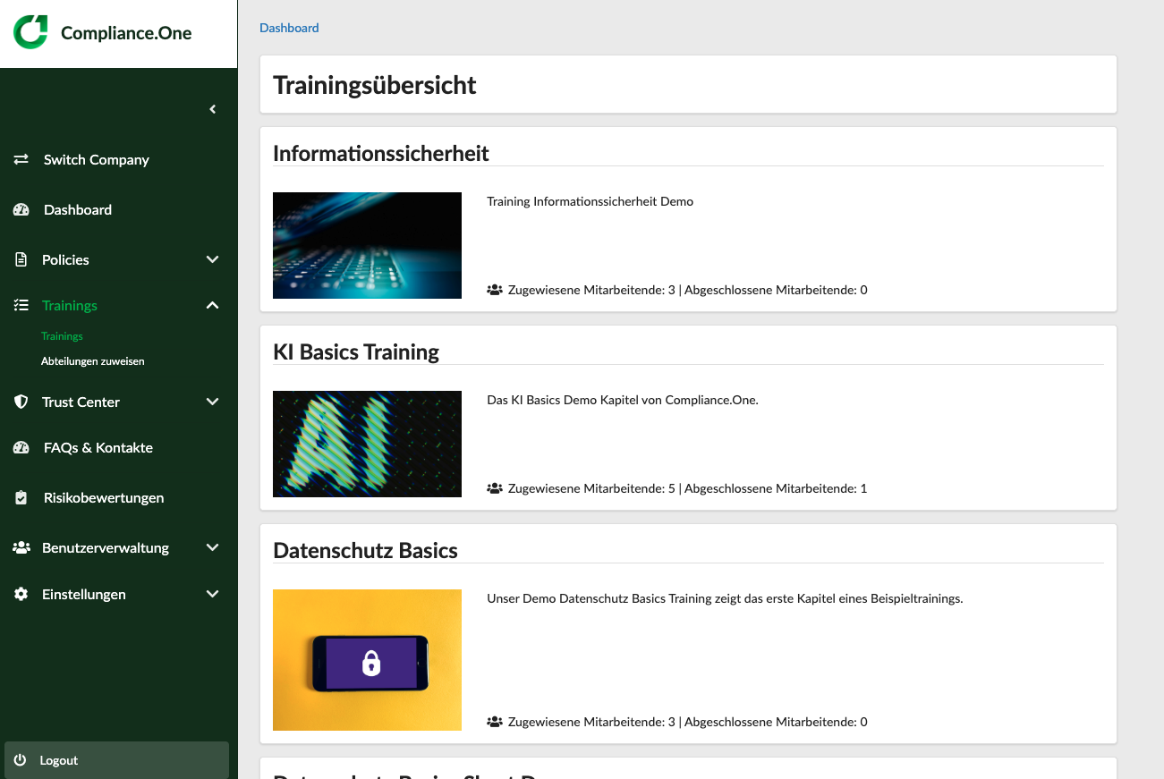
Task: Expand the Policies menu chevron
Action: [212, 259]
